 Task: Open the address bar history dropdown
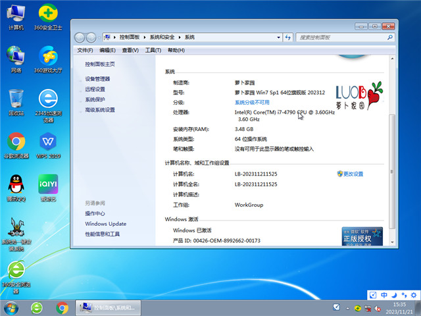278,38
